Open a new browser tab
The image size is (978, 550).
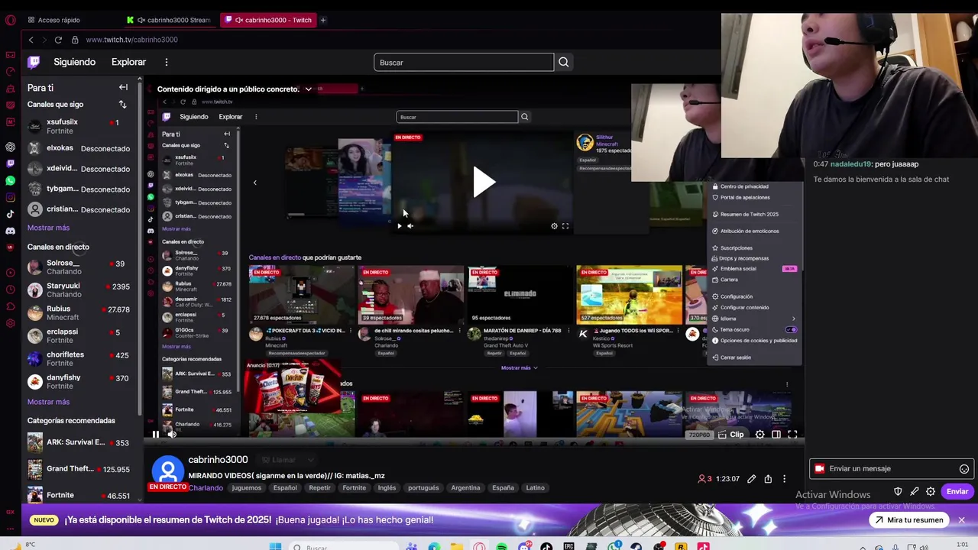tap(323, 20)
